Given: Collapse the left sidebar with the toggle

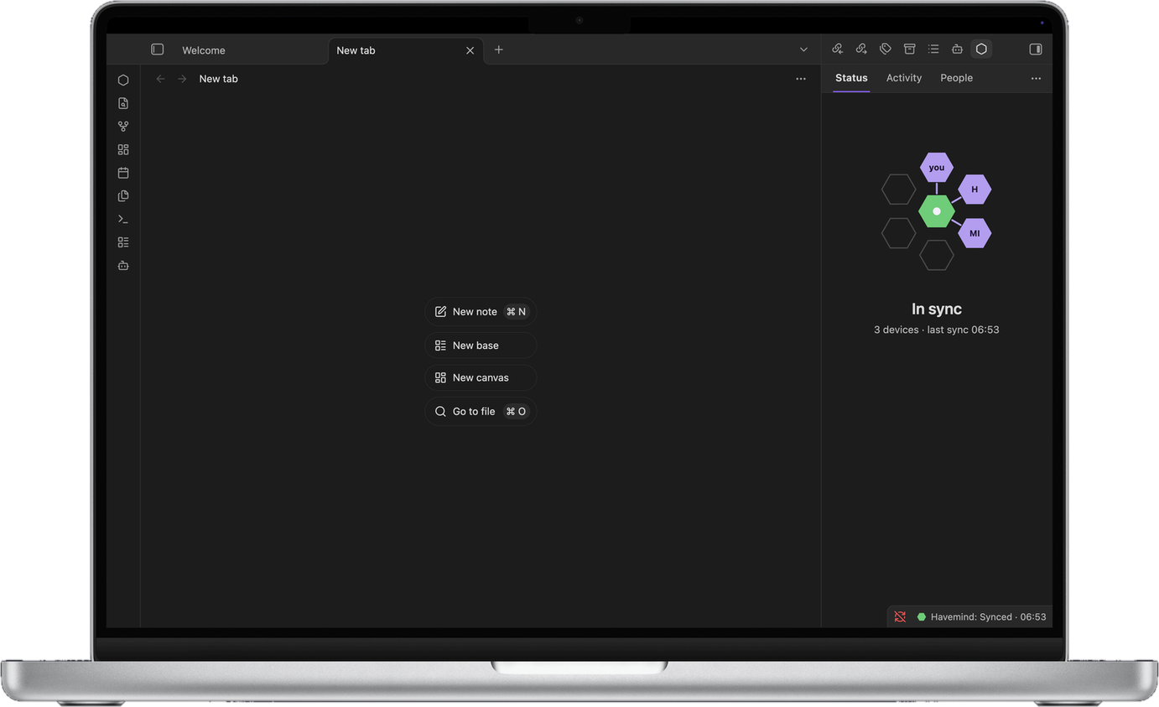Looking at the screenshot, I should point(157,49).
